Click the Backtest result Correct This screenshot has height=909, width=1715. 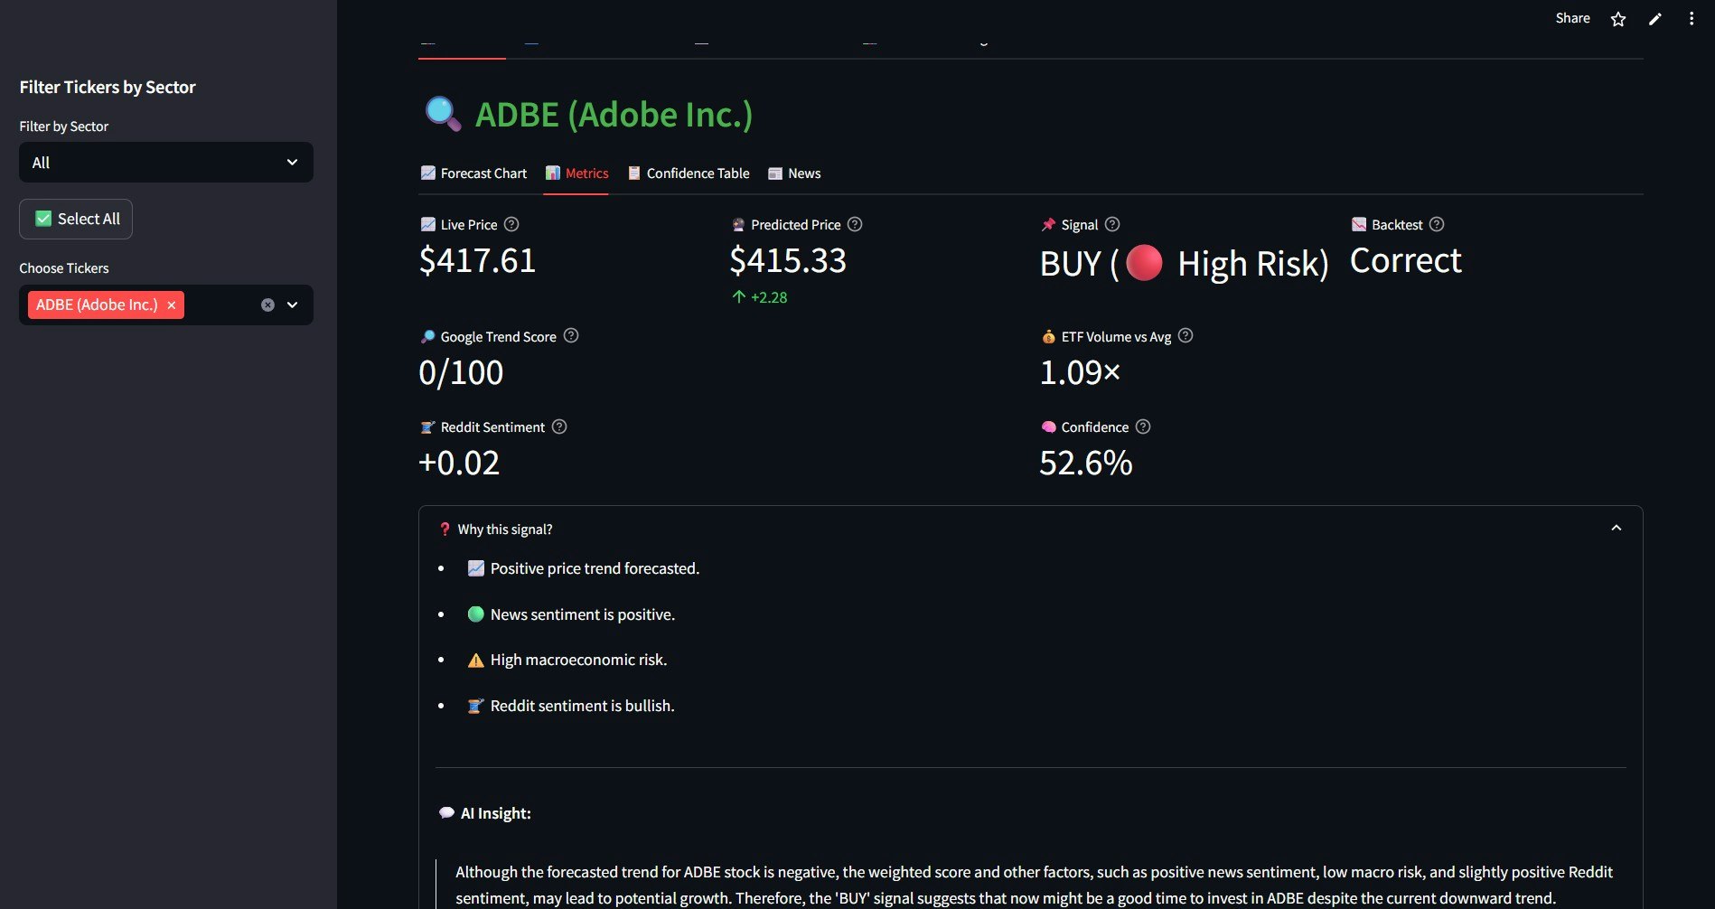point(1405,261)
